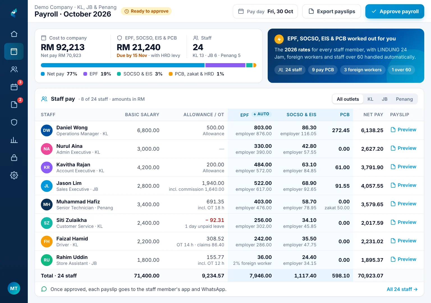Click the 3 foreign workers chip
Image resolution: width=431 pixels, height=303 pixels.
[x=363, y=70]
